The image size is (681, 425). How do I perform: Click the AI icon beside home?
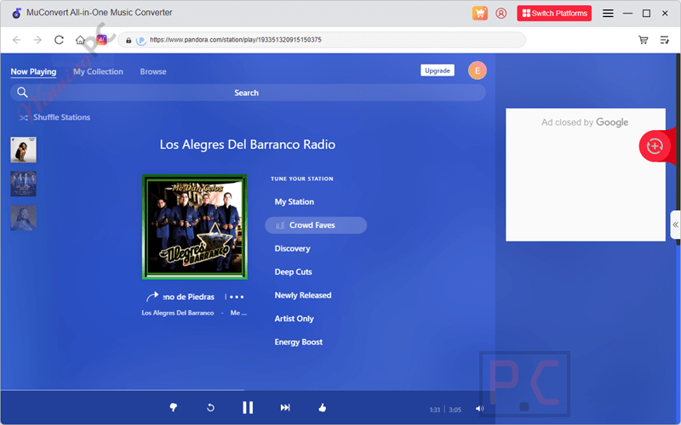101,40
